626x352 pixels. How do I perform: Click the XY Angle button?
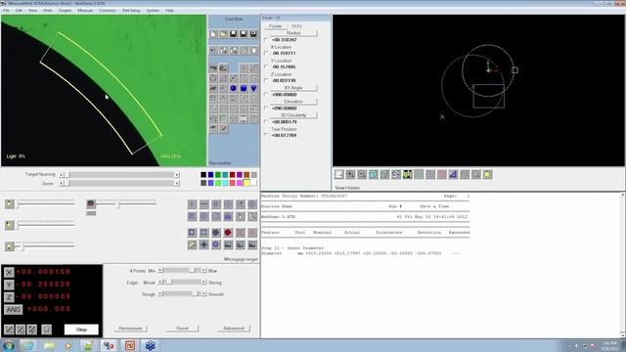(293, 88)
